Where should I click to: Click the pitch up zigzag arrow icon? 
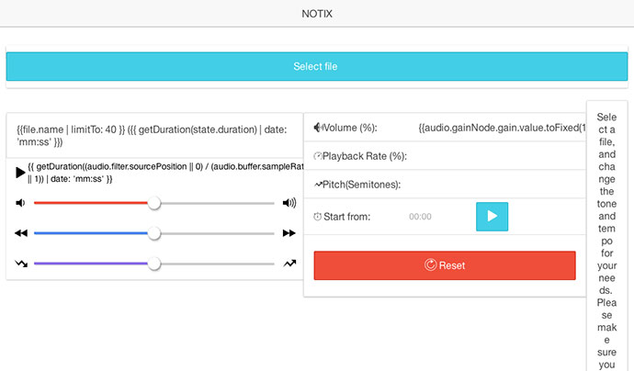pos(289,264)
